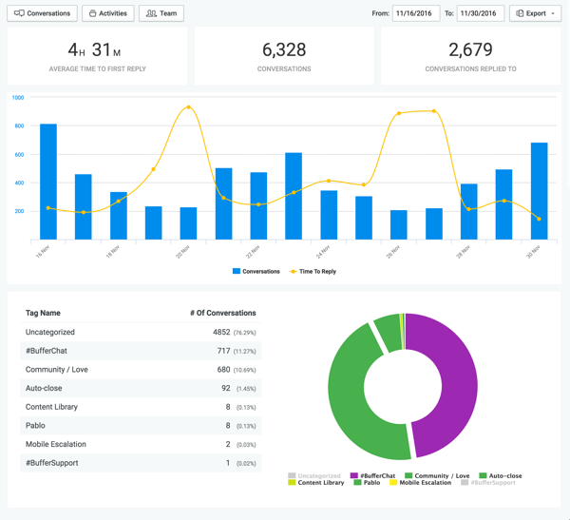Click the Activities printer-like icon
570x520 pixels.
(93, 13)
